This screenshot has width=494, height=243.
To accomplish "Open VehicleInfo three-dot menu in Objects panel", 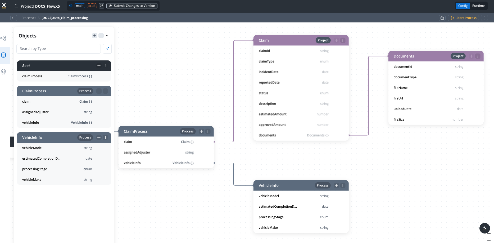I will (x=105, y=137).
